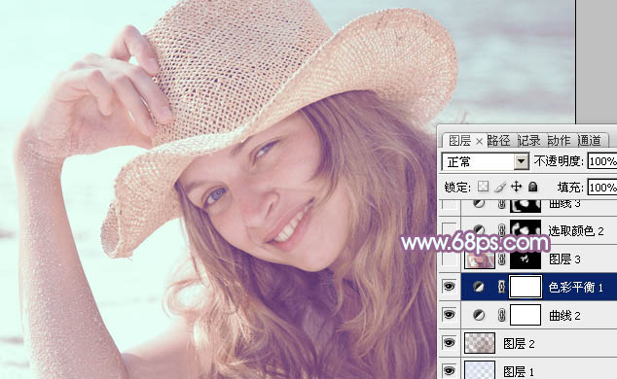Click the 不透明度 100% field
Screen dimensions: 617x379
tap(602, 161)
